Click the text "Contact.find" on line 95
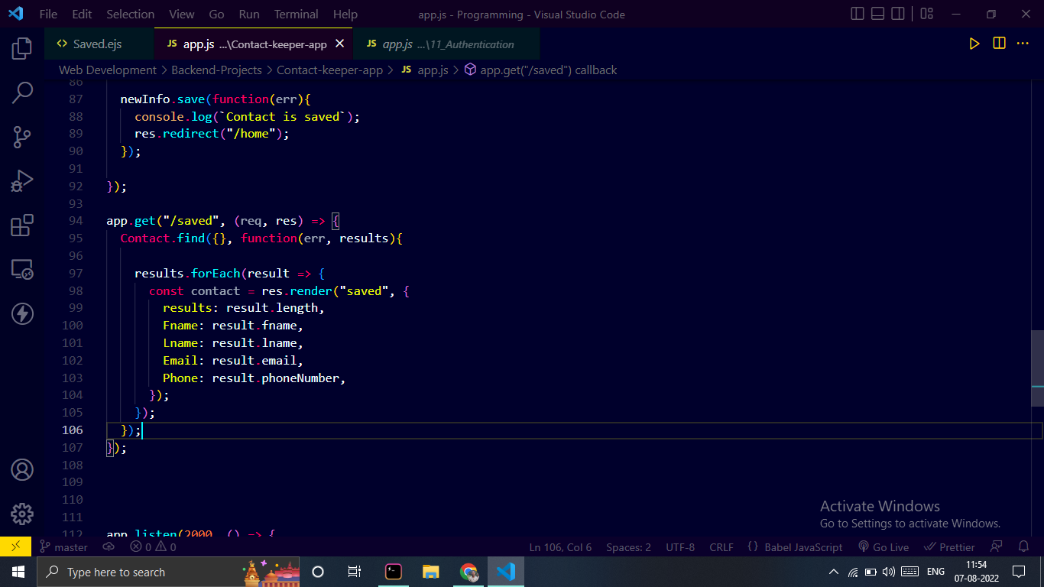Image resolution: width=1044 pixels, height=587 pixels. click(x=163, y=238)
